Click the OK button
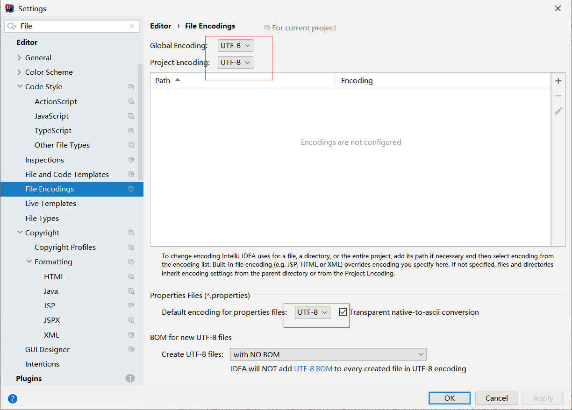 tap(450, 398)
